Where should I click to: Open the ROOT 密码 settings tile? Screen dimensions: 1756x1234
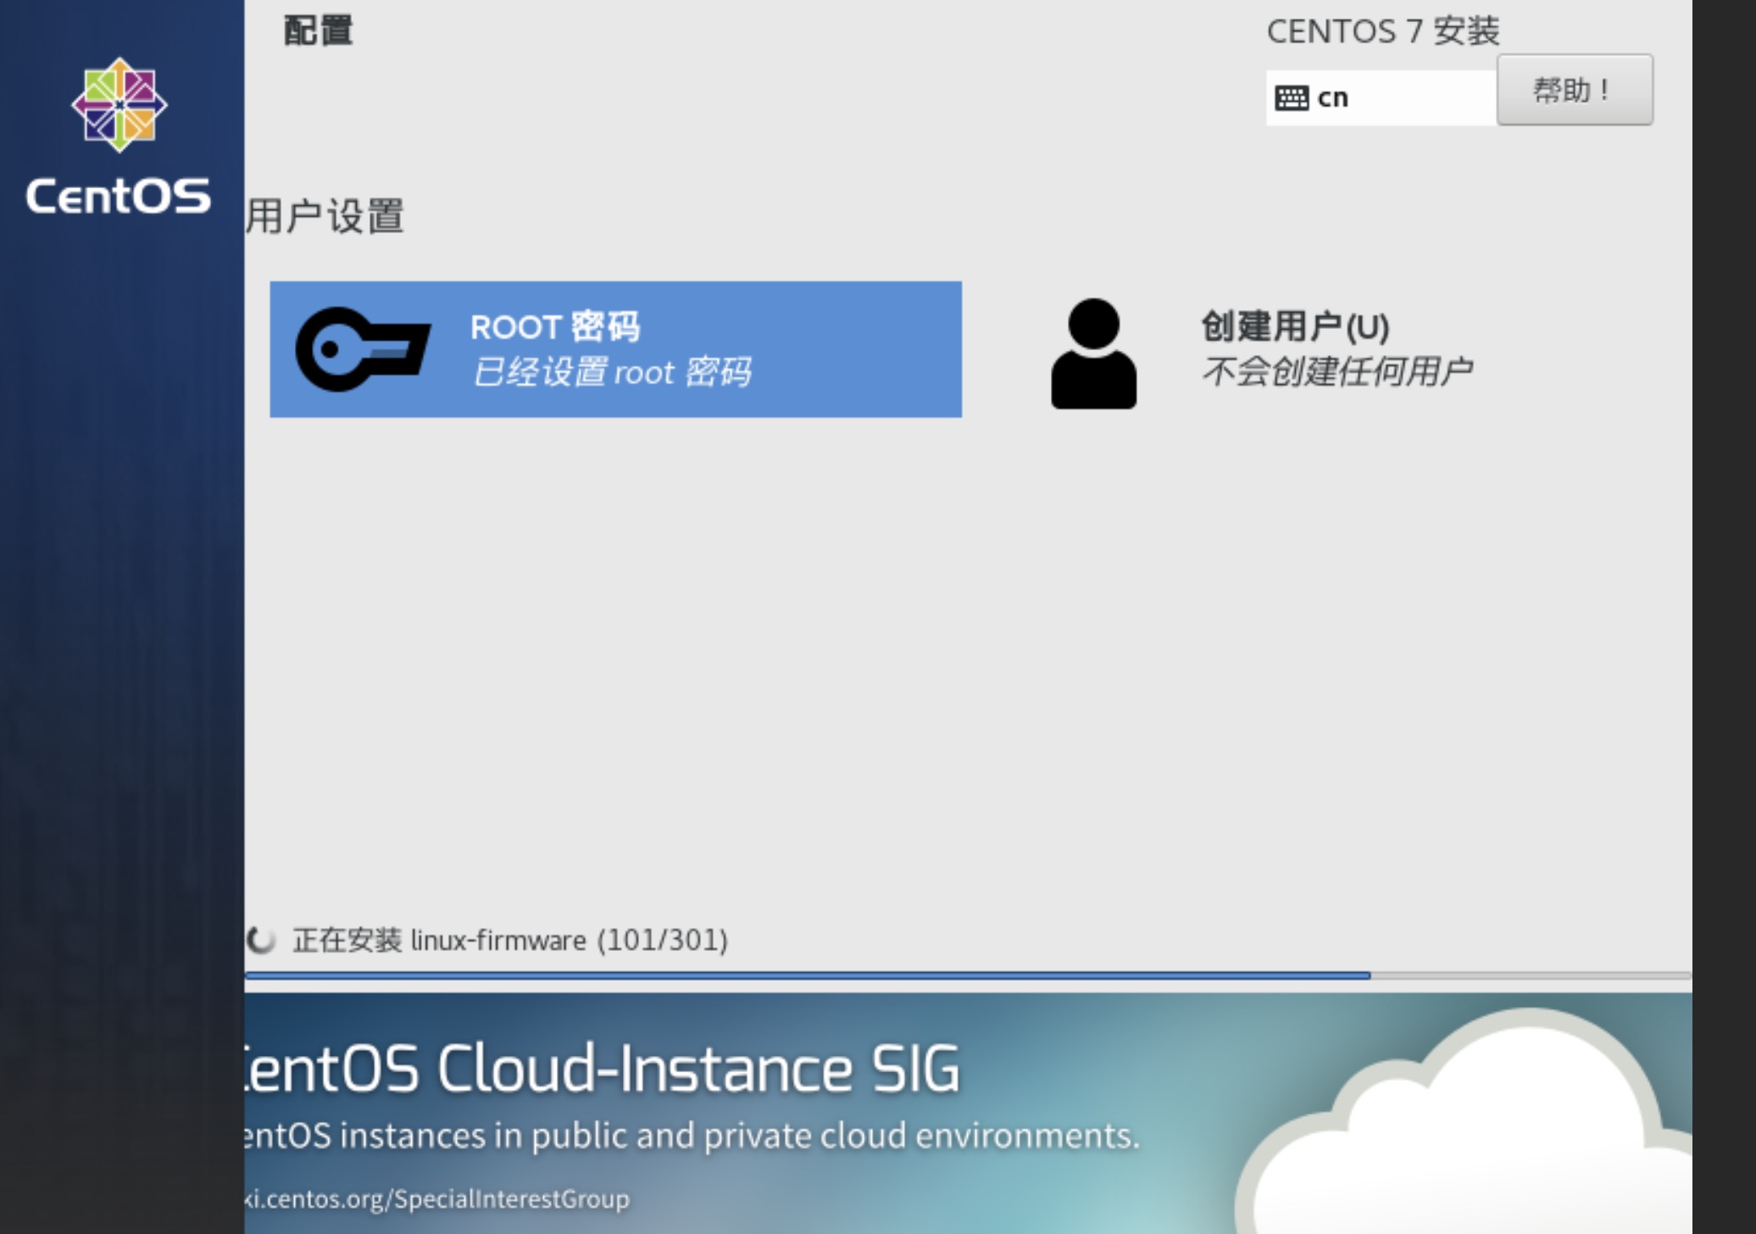tap(615, 349)
